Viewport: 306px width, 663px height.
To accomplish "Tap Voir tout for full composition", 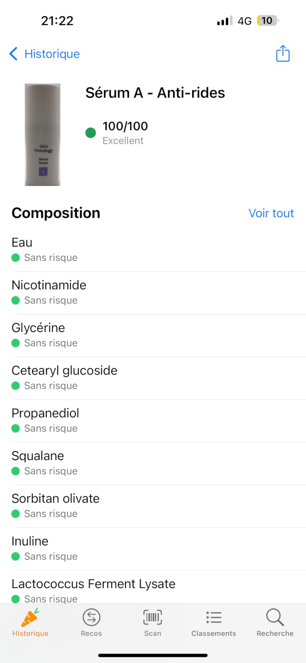I will pyautogui.click(x=271, y=213).
